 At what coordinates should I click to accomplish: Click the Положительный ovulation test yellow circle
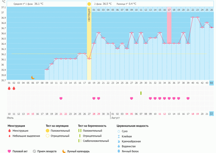click(x=48, y=131)
